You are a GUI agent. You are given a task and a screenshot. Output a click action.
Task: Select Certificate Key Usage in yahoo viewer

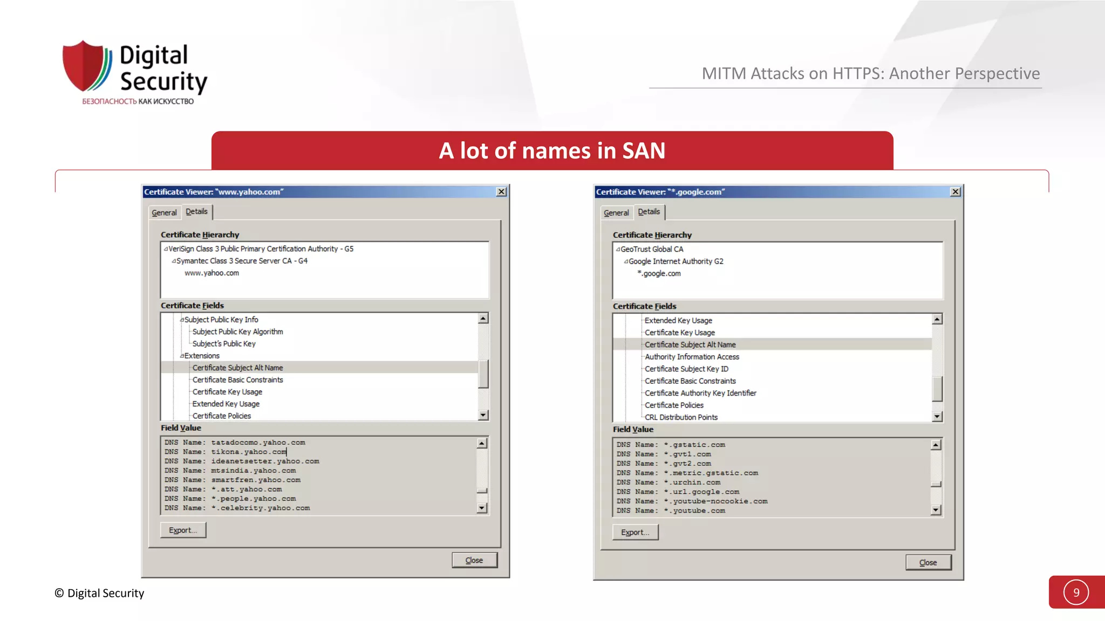click(x=227, y=392)
